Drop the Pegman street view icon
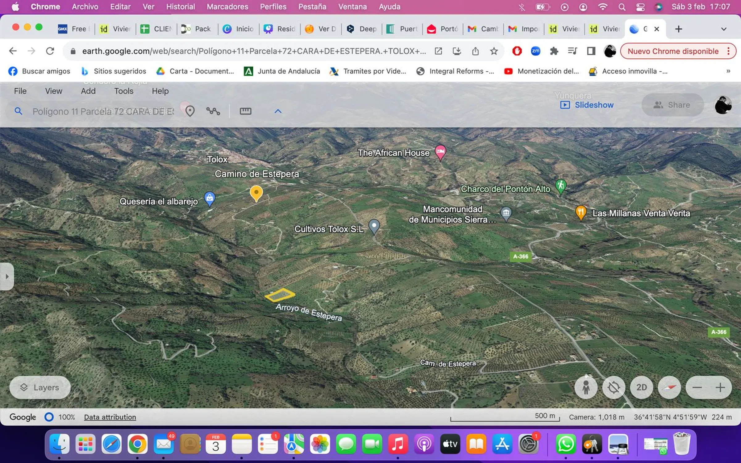 point(586,387)
